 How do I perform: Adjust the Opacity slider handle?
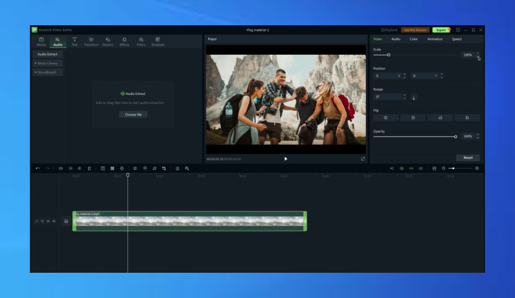coord(455,137)
